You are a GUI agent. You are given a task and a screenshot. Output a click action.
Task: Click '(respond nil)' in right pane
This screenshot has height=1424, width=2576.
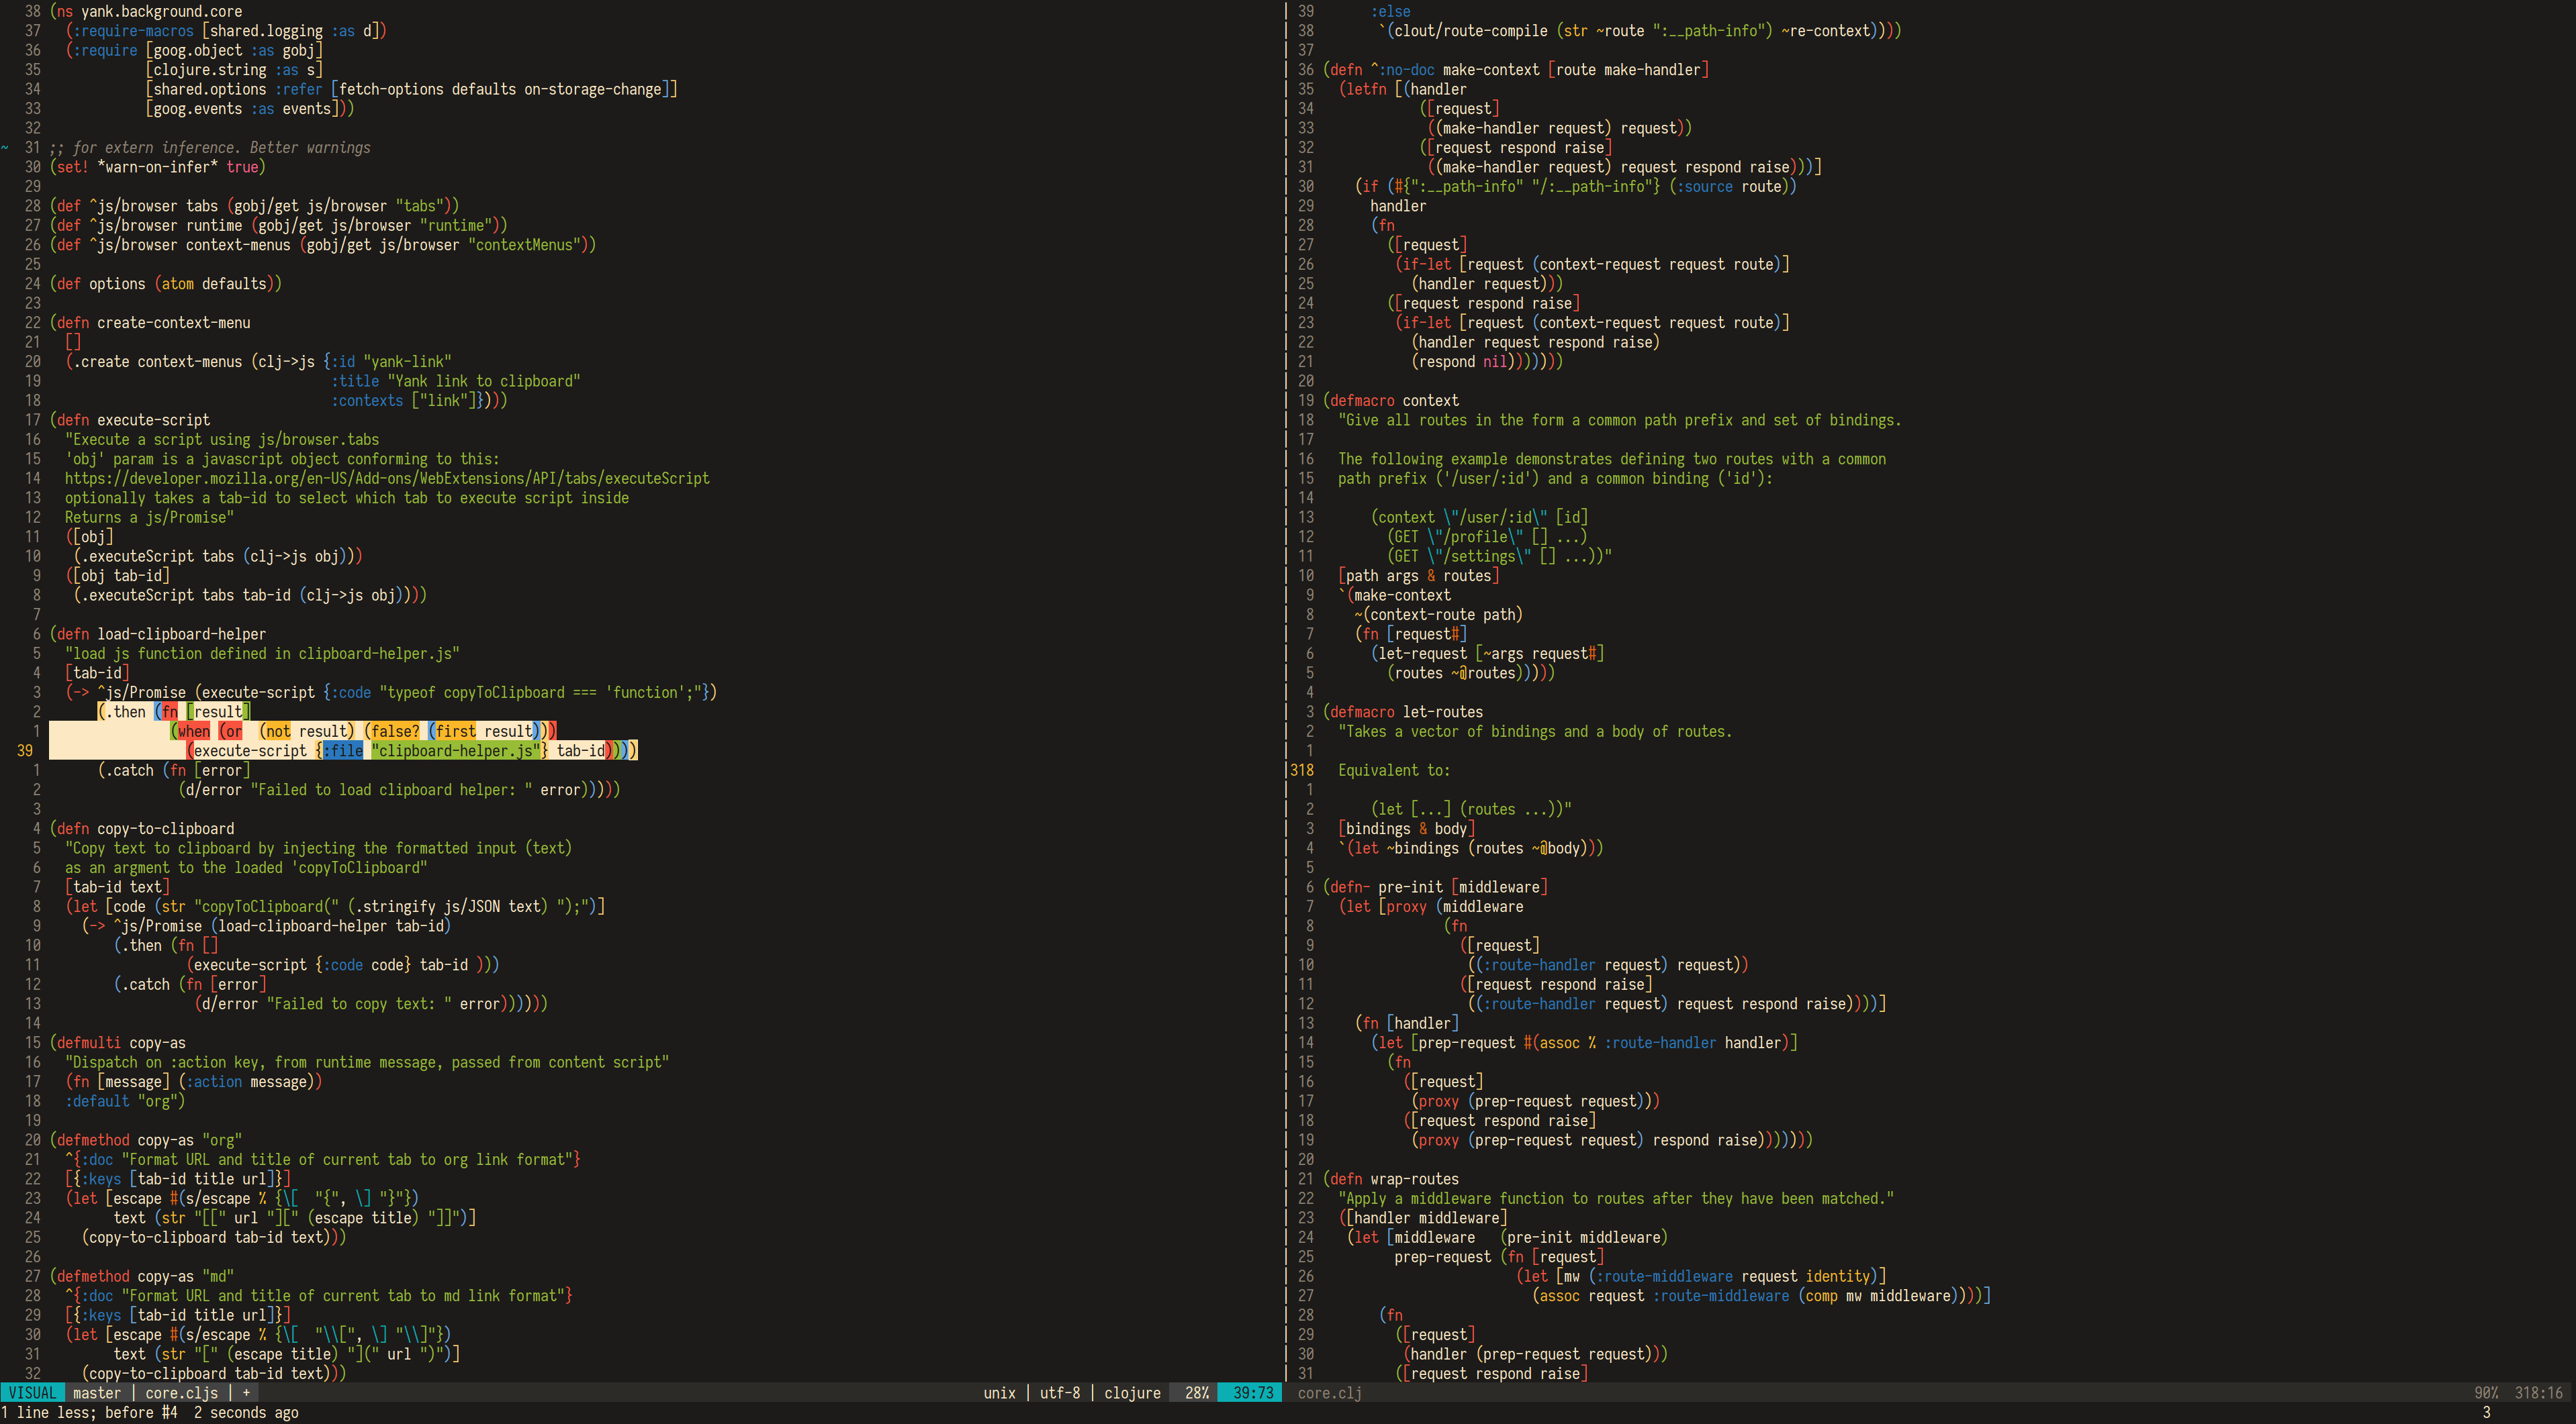1463,362
